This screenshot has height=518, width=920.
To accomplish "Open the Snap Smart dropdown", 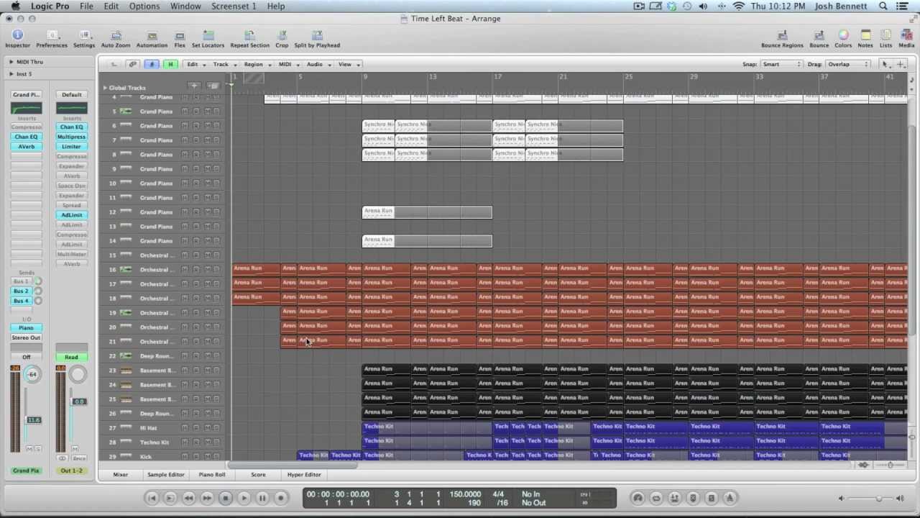I will (x=781, y=64).
